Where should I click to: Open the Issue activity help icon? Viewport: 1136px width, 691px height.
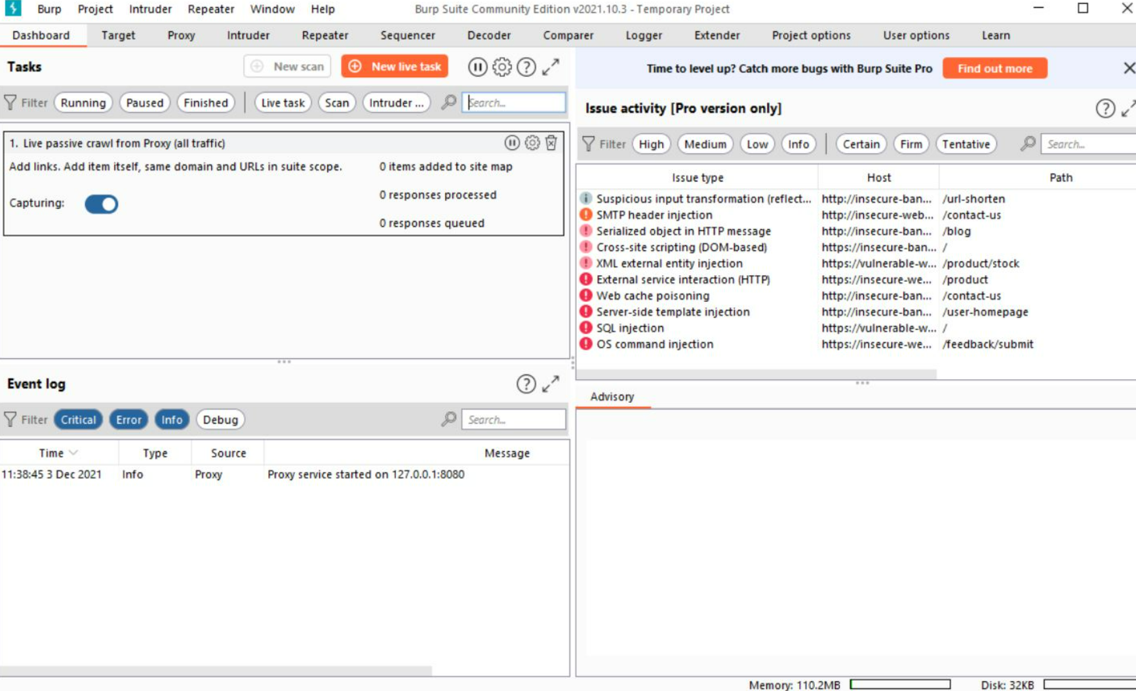tap(1105, 109)
